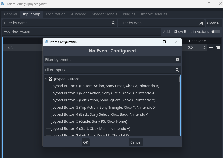Click the Joypad Buttons category icon
This screenshot has height=158, width=223.
(51, 79)
